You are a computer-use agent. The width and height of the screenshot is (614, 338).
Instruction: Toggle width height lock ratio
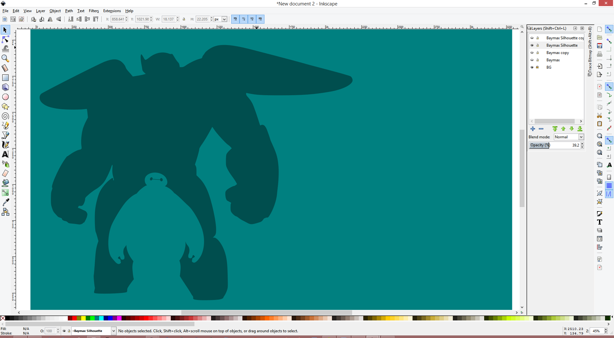pos(184,19)
